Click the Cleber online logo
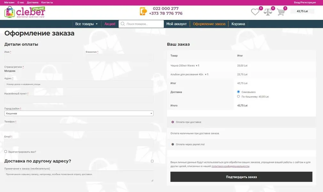This screenshot has width=323, height=192. coord(25,12)
